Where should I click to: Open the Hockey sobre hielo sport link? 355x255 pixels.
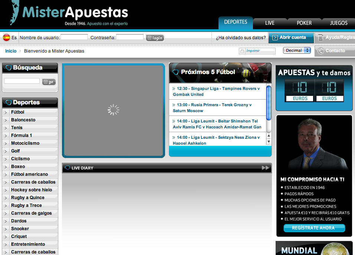click(32, 190)
